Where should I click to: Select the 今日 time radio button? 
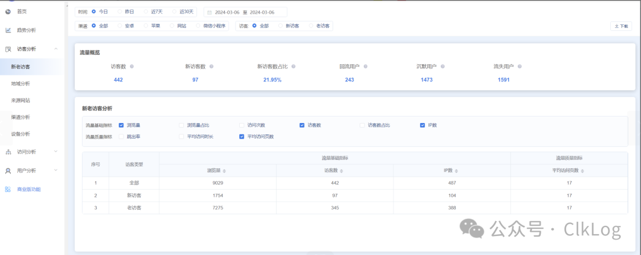tap(94, 12)
